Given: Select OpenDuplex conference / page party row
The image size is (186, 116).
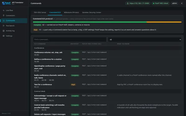Looking at the screenshot, I should click(x=107, y=68).
